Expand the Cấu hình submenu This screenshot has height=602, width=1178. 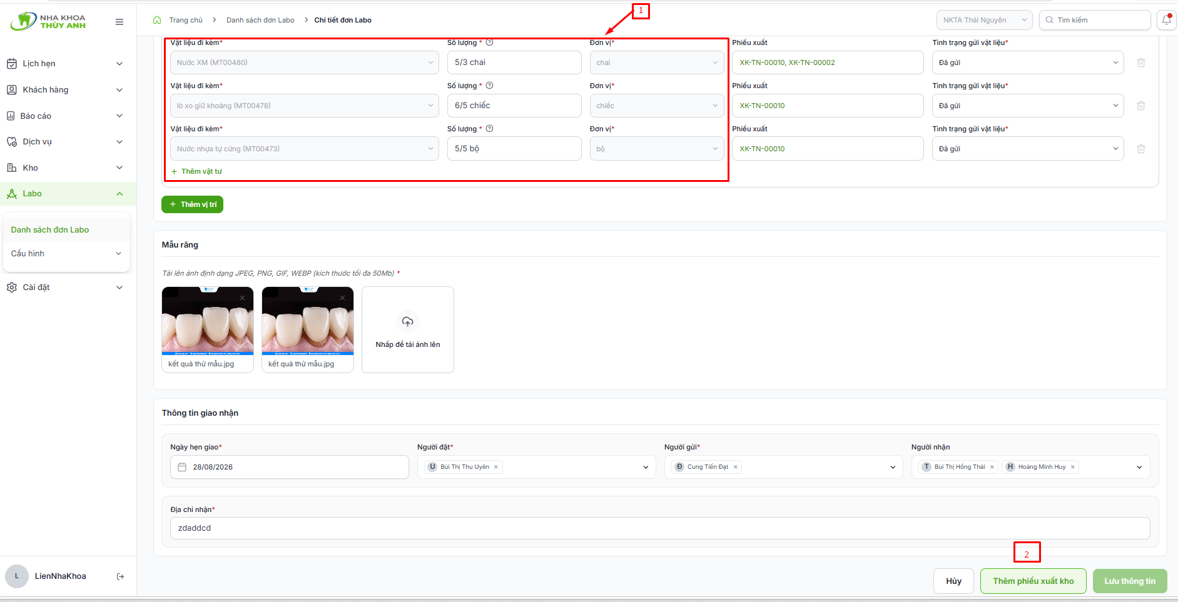67,253
